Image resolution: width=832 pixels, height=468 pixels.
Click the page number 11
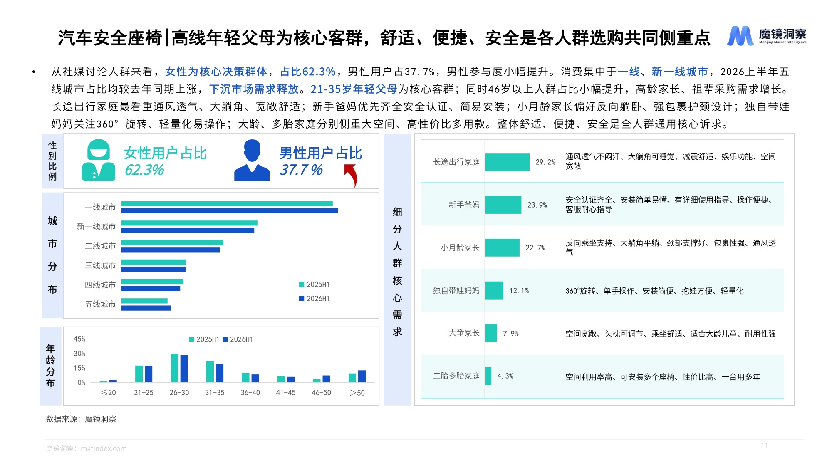click(x=765, y=446)
